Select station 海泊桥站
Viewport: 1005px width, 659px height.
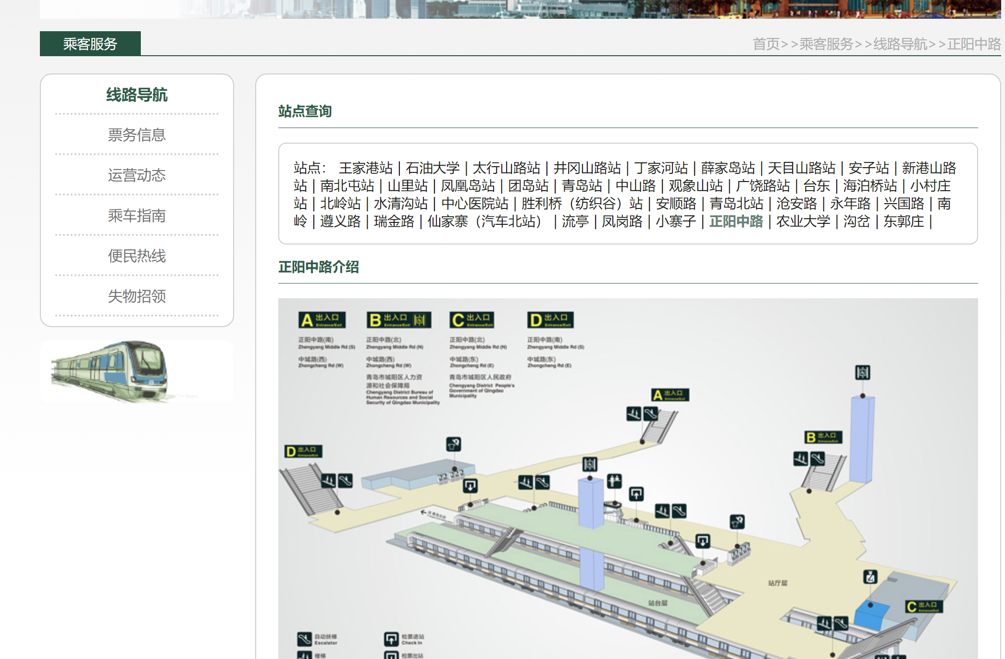pos(870,186)
